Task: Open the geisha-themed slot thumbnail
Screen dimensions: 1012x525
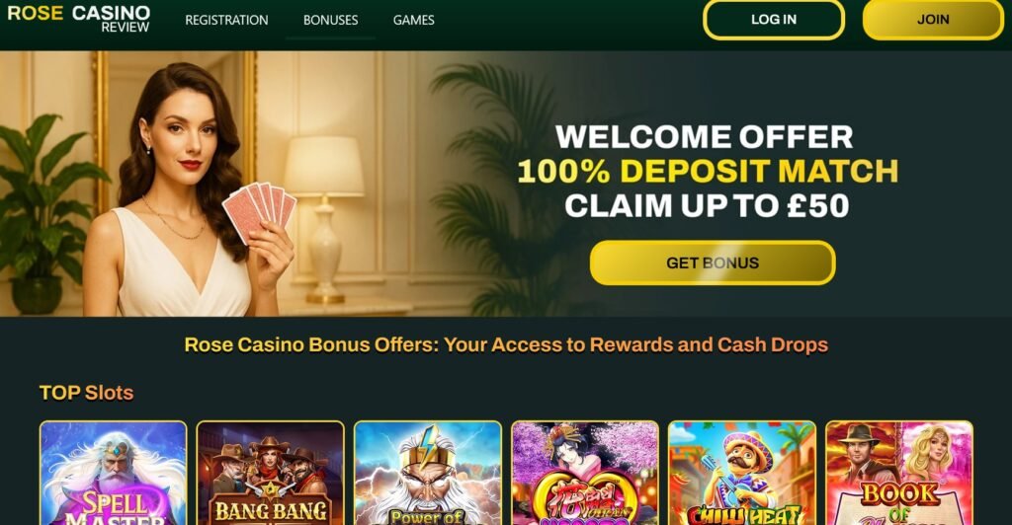Action: pos(585,473)
